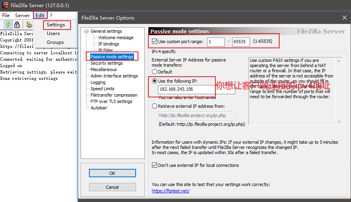351x202 pixels.
Task: Click log line 'Logged on'
Action: (11, 65)
